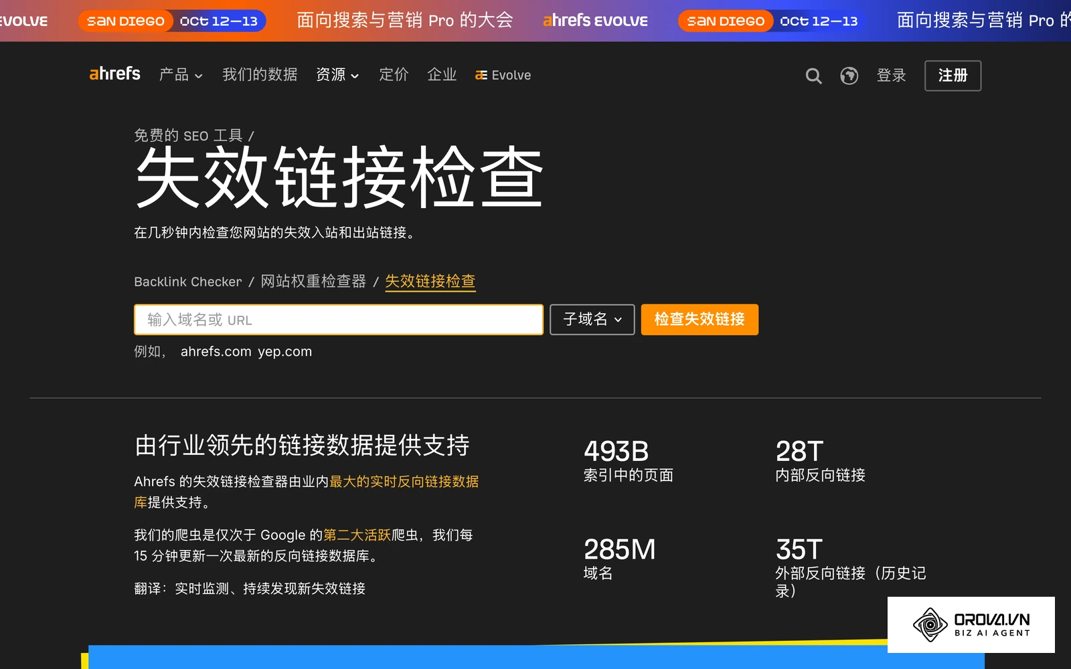Run the 检查失效链接 button
1071x669 pixels.
pyautogui.click(x=699, y=320)
